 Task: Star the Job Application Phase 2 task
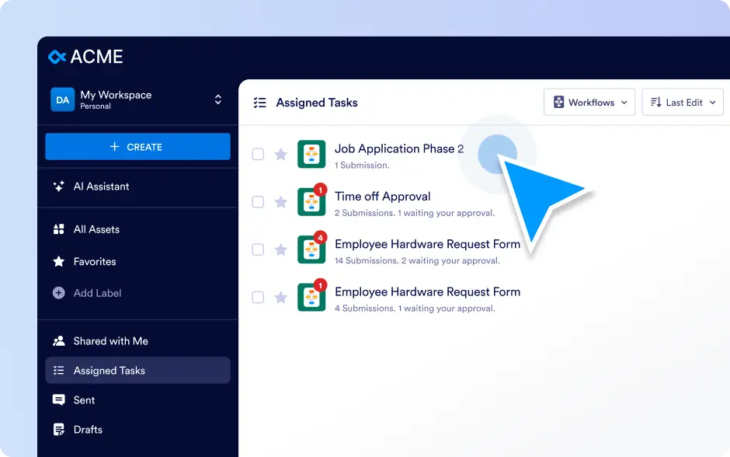pos(280,154)
